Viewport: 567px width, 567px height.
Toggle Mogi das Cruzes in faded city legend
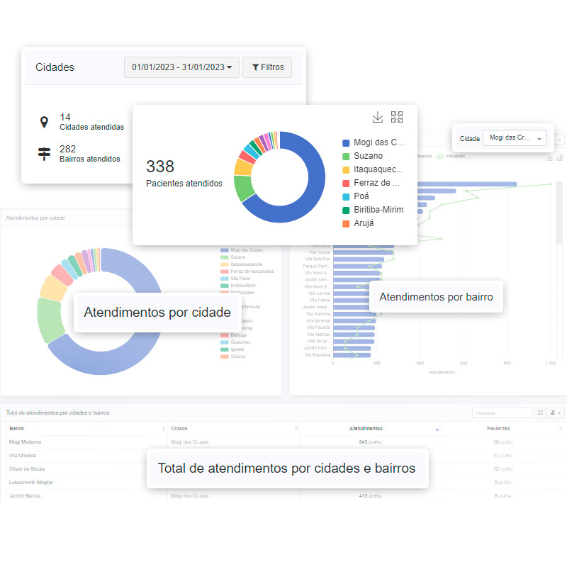(242, 250)
